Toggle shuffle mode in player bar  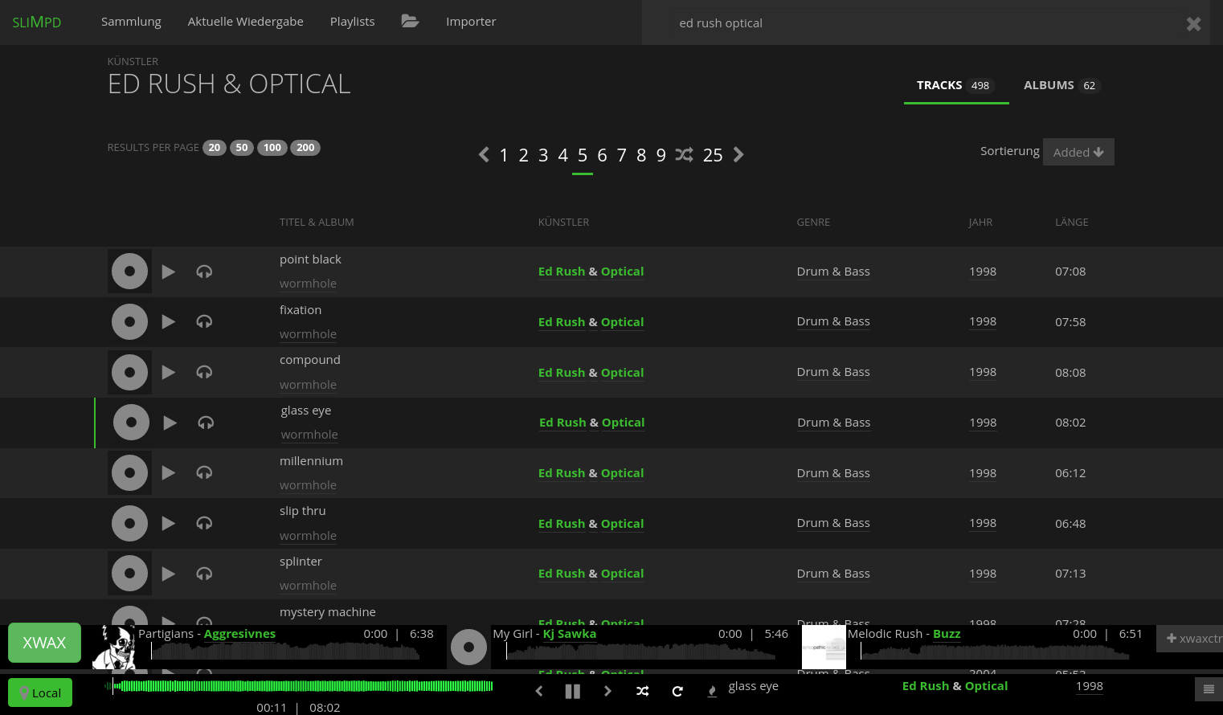[643, 691]
